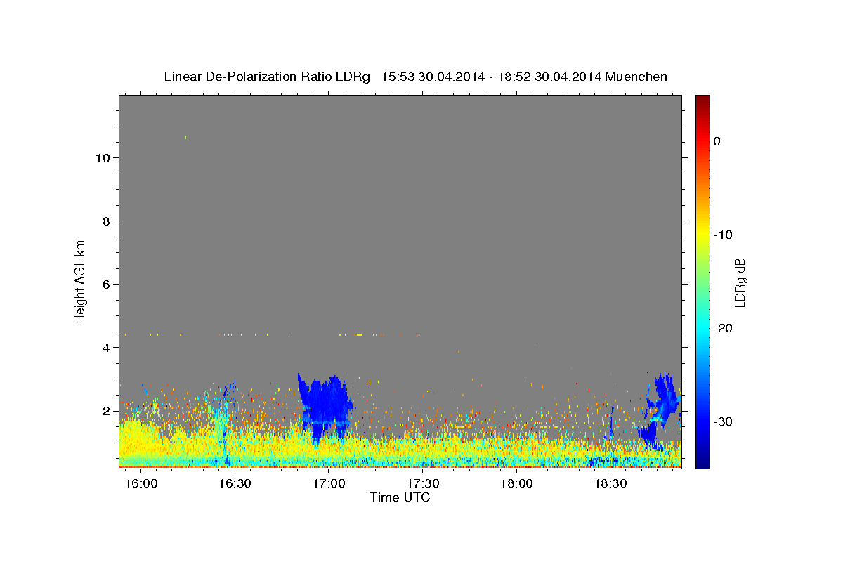Click the dark red top of colorbar
This screenshot has width=843, height=562.
click(702, 100)
